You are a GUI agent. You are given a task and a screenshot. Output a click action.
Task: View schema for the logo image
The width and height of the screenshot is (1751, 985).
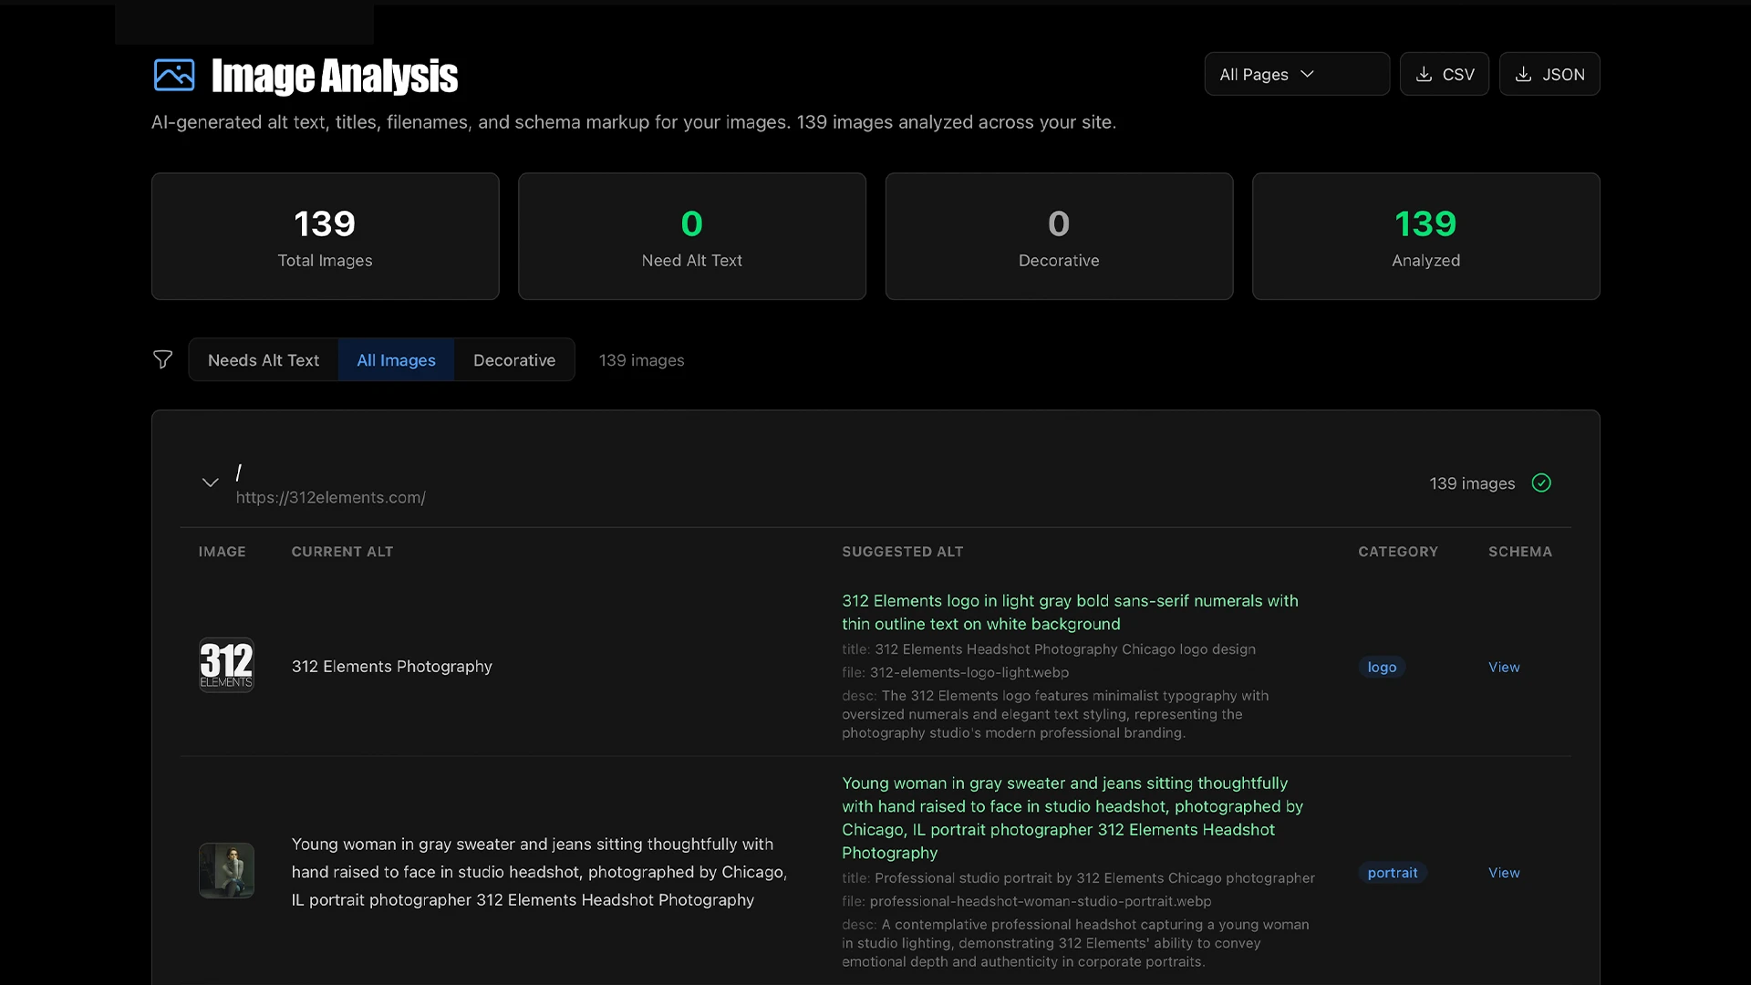1504,668
